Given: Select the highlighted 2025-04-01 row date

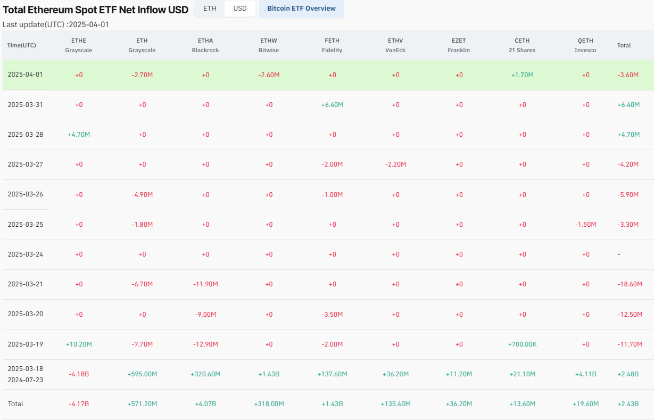Looking at the screenshot, I should pyautogui.click(x=25, y=75).
